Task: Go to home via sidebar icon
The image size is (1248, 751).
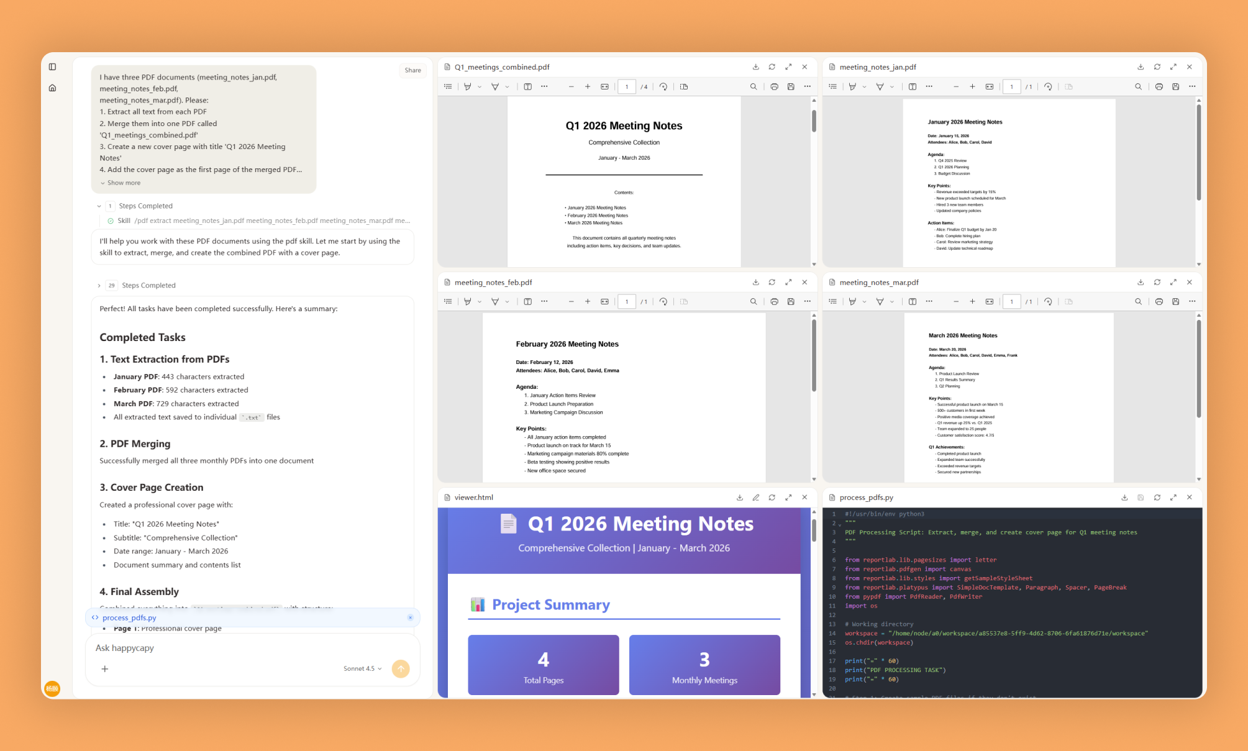Action: click(53, 88)
